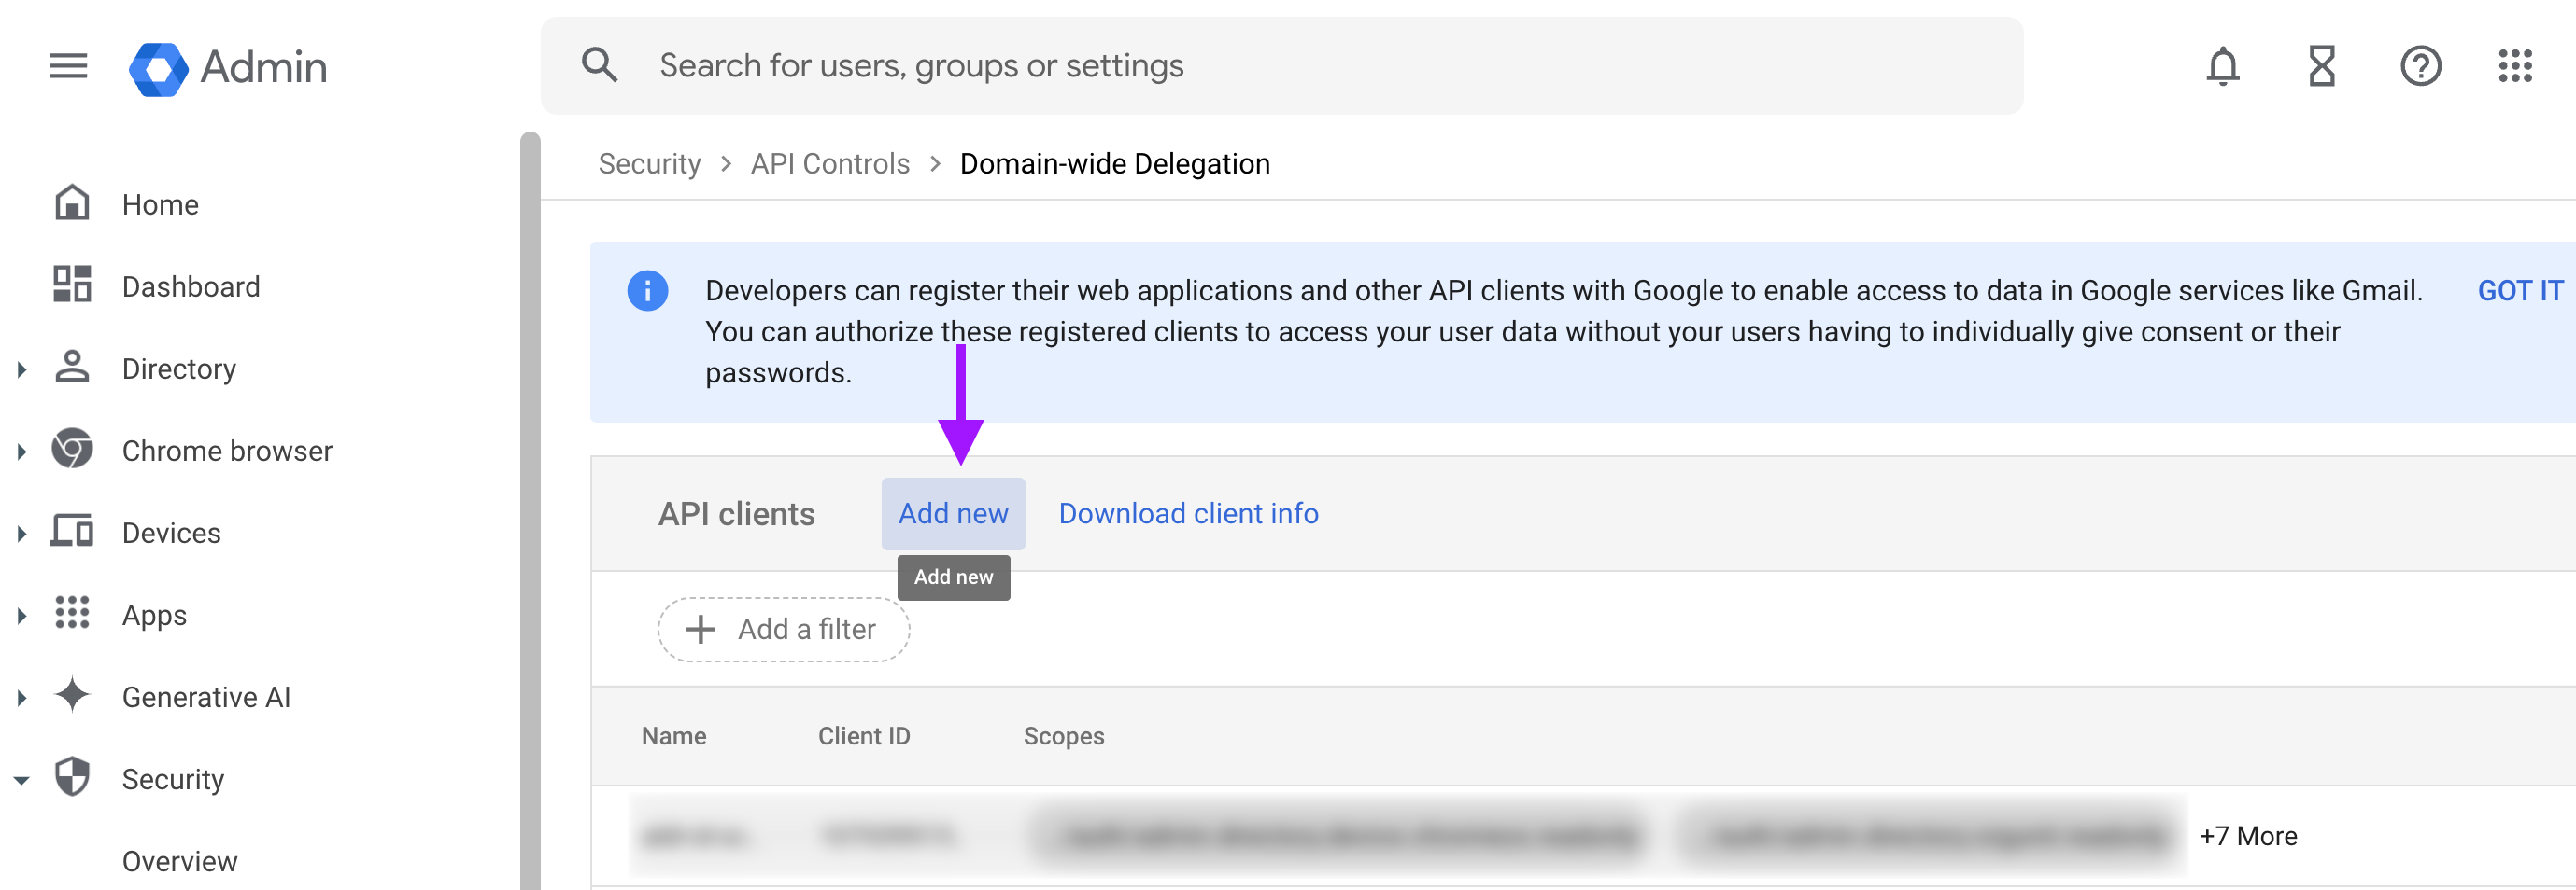Click the Add a filter chip
The image size is (2576, 890).
tap(782, 630)
